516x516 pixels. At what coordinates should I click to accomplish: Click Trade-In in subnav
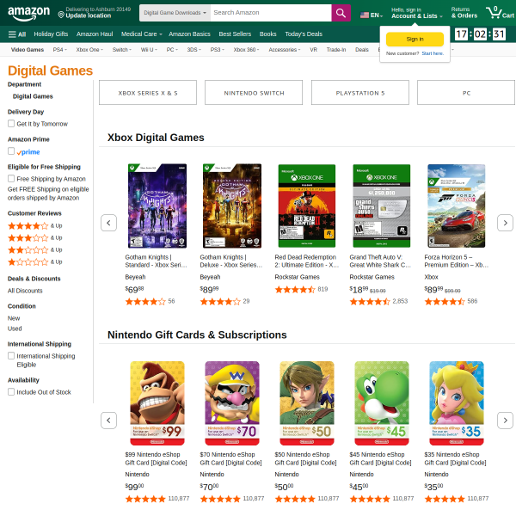[x=336, y=50]
